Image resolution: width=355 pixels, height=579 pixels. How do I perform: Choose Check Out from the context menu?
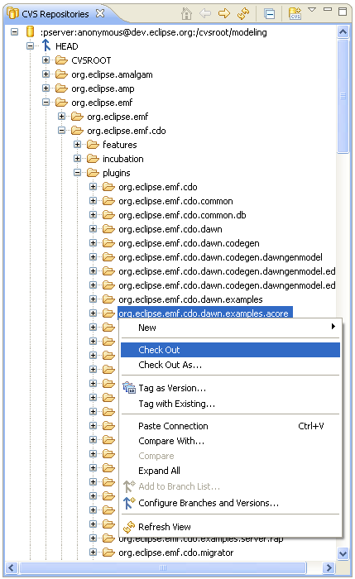coord(230,350)
